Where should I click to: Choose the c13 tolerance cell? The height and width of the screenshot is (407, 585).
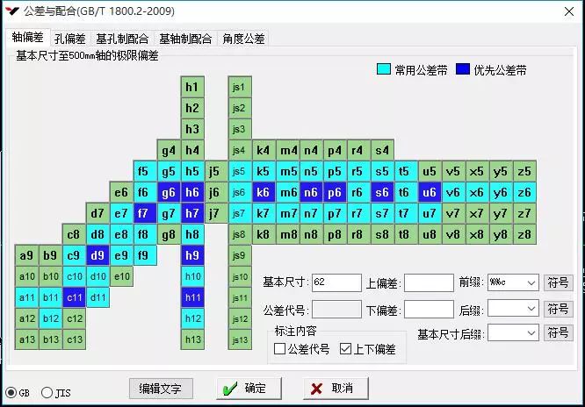coord(74,339)
